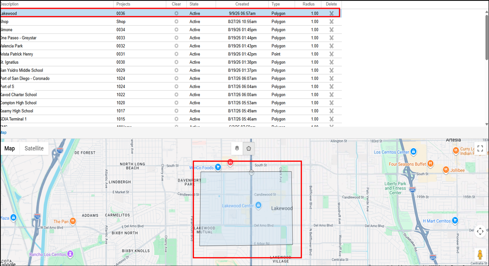
Task: Switch to Map view type
Action: [10, 148]
